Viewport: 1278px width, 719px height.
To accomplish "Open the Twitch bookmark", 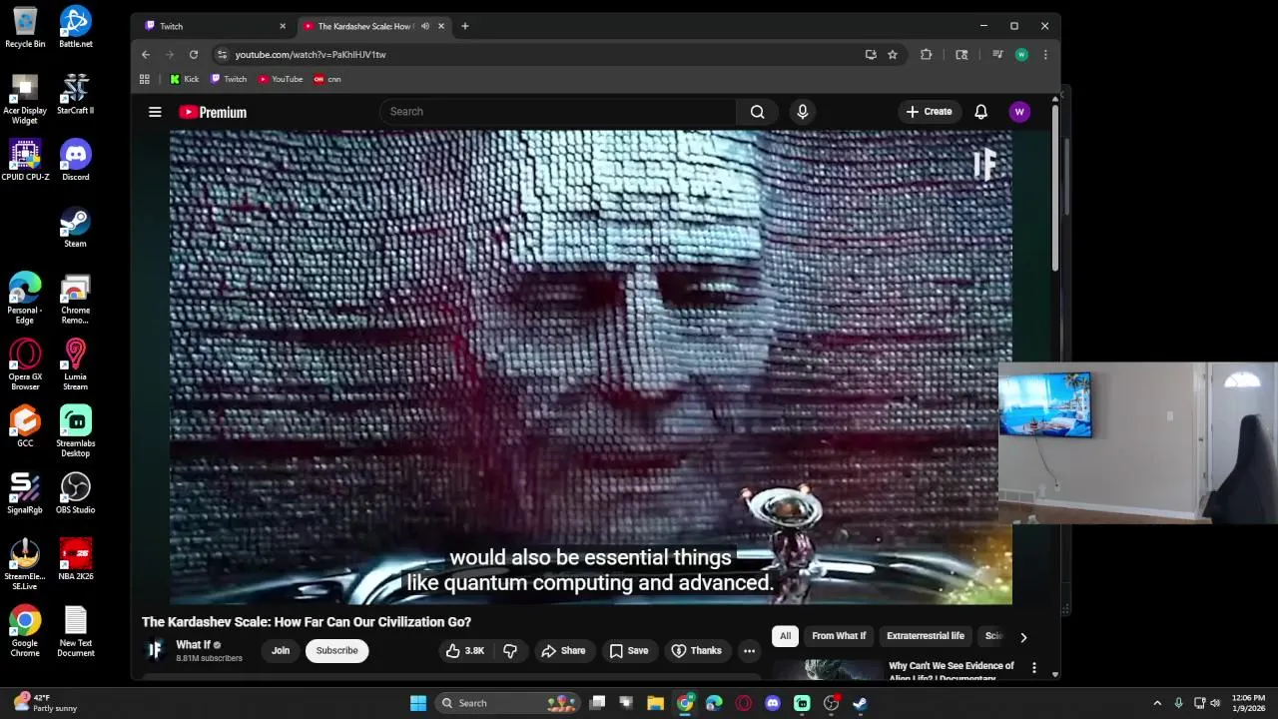I will [x=229, y=79].
